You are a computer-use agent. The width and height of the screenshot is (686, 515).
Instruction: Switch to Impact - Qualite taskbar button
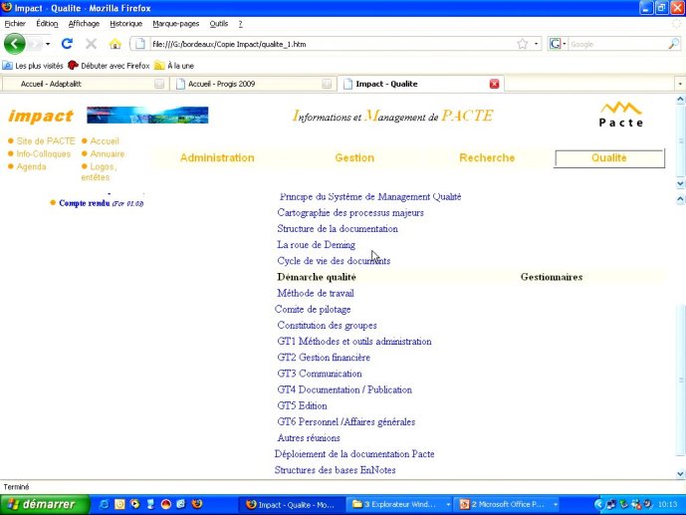pos(291,504)
